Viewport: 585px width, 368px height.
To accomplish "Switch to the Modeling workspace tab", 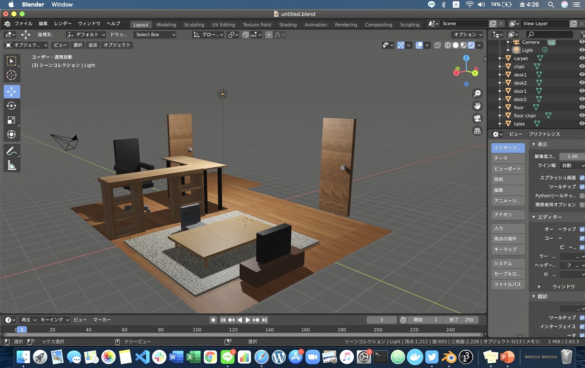I will point(166,24).
